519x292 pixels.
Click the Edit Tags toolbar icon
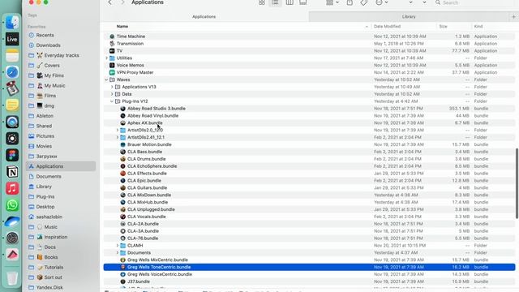coord(364,2)
